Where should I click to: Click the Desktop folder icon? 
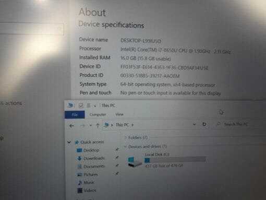[79, 150]
